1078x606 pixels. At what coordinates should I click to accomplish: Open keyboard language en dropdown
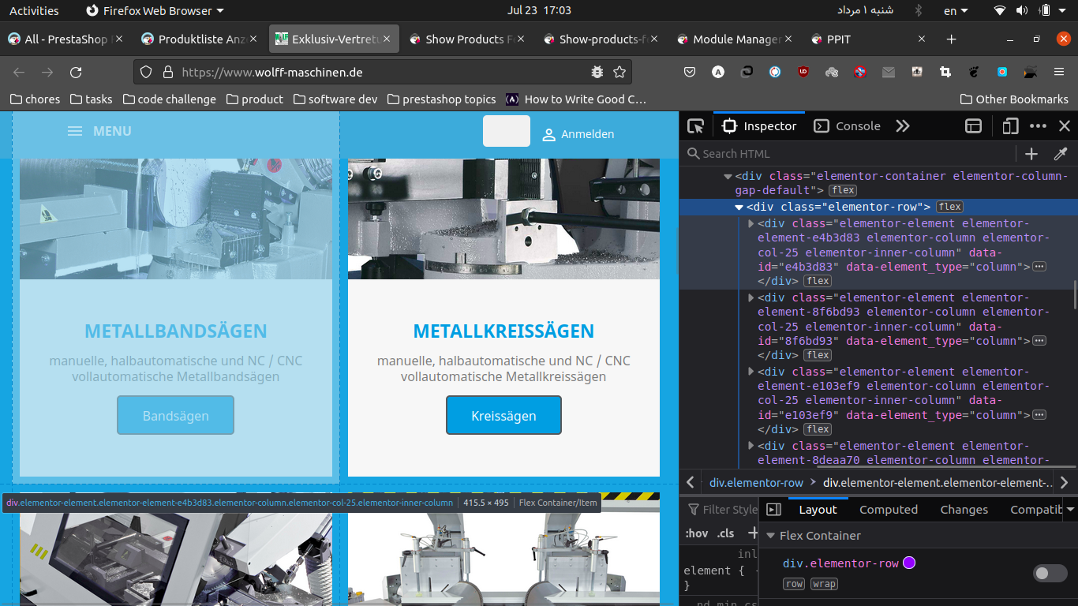click(956, 10)
